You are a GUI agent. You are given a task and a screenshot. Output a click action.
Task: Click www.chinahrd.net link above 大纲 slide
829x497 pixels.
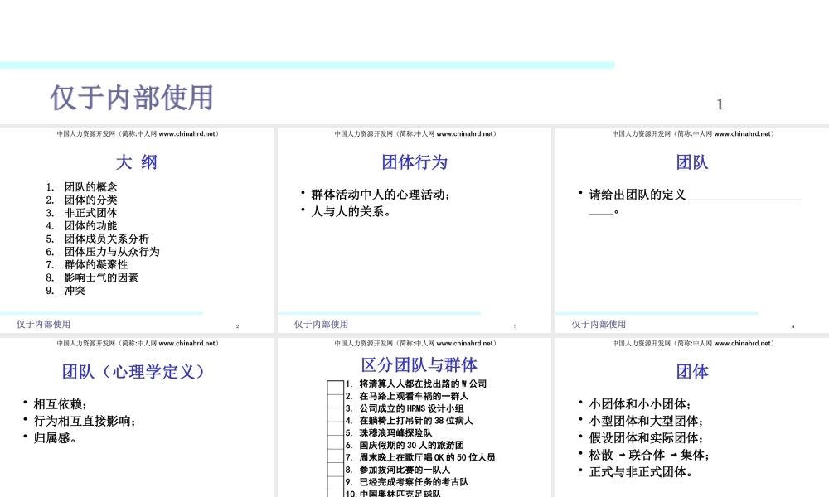click(x=187, y=134)
